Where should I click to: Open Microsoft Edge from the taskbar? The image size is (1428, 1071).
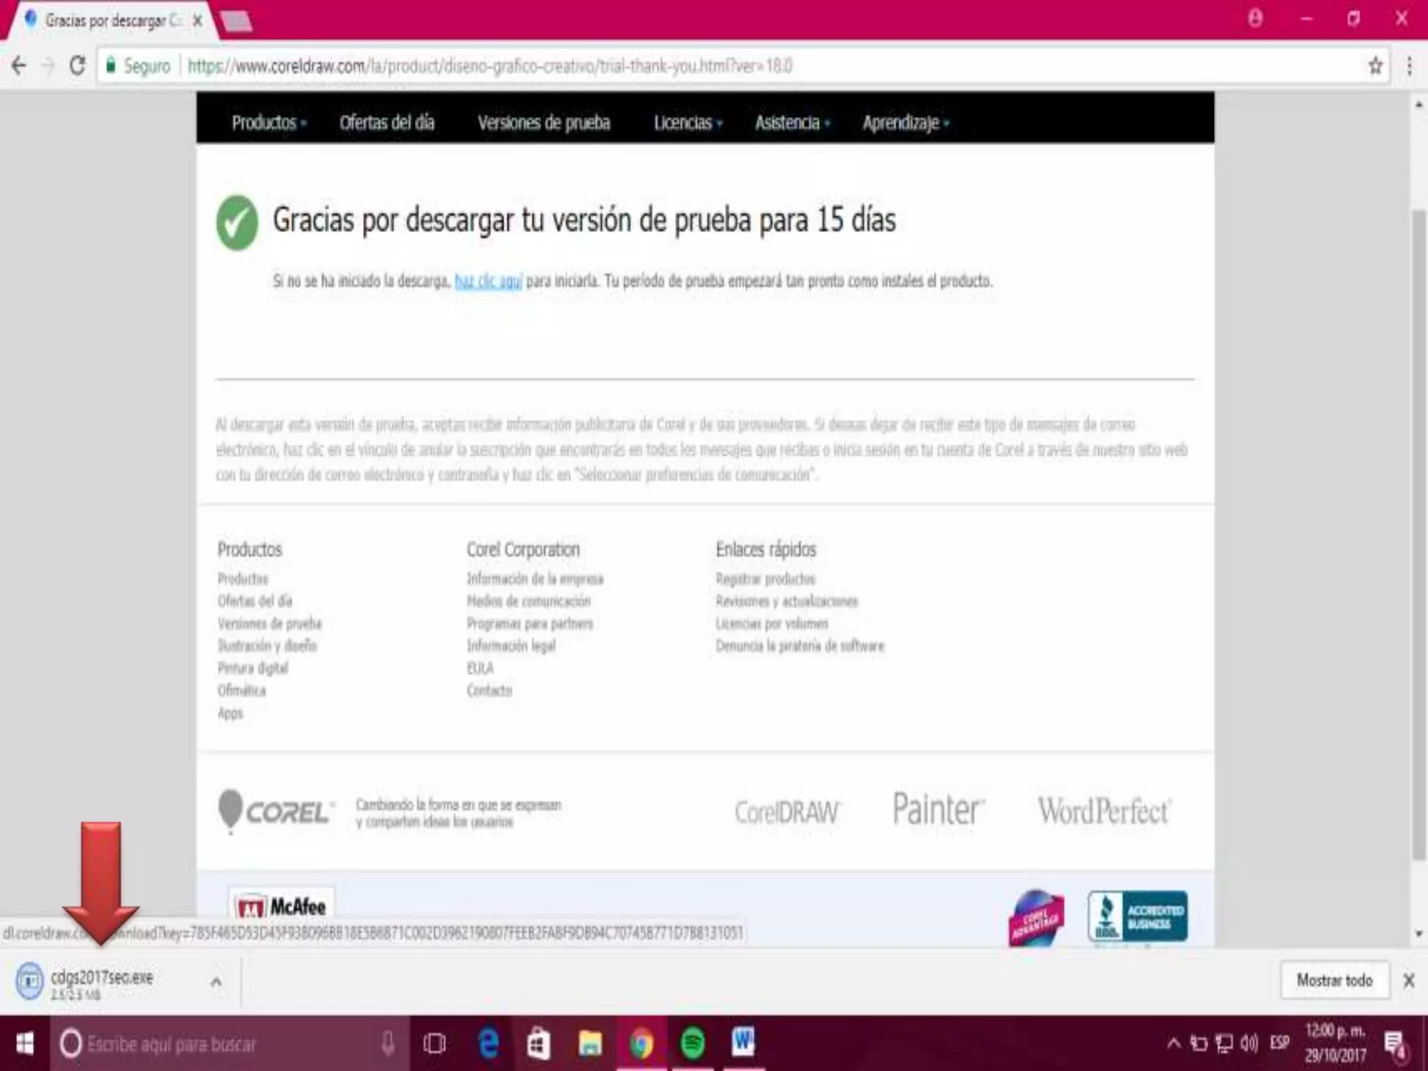coord(489,1043)
